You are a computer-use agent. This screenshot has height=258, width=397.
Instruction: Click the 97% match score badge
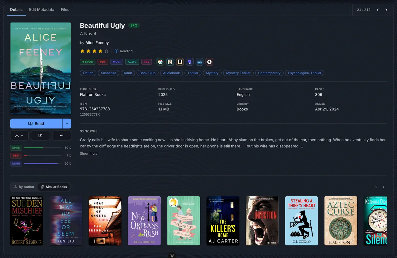click(134, 26)
